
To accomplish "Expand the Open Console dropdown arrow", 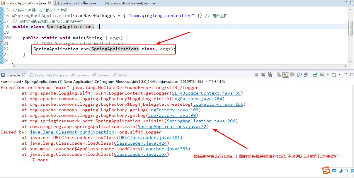I will pyautogui.click(x=339, y=75).
